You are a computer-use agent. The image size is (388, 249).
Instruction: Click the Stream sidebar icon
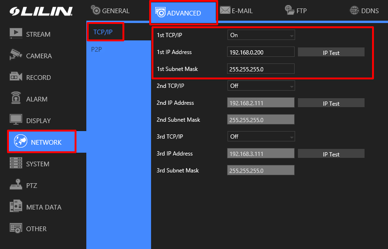click(x=16, y=34)
